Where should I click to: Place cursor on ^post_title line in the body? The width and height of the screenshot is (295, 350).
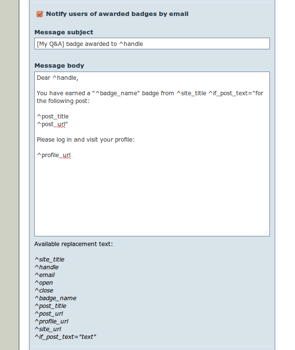pos(53,116)
